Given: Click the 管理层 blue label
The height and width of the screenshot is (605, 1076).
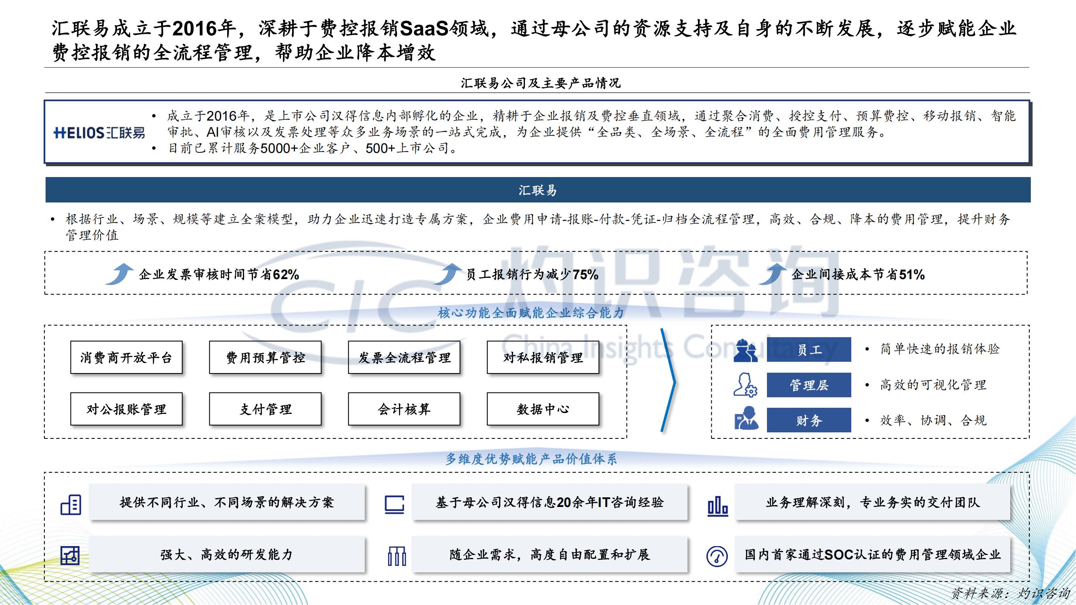Looking at the screenshot, I should pyautogui.click(x=809, y=385).
